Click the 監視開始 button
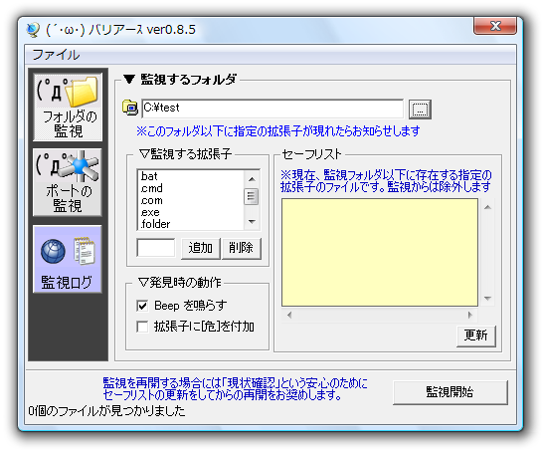543x451 pixels. point(451,392)
